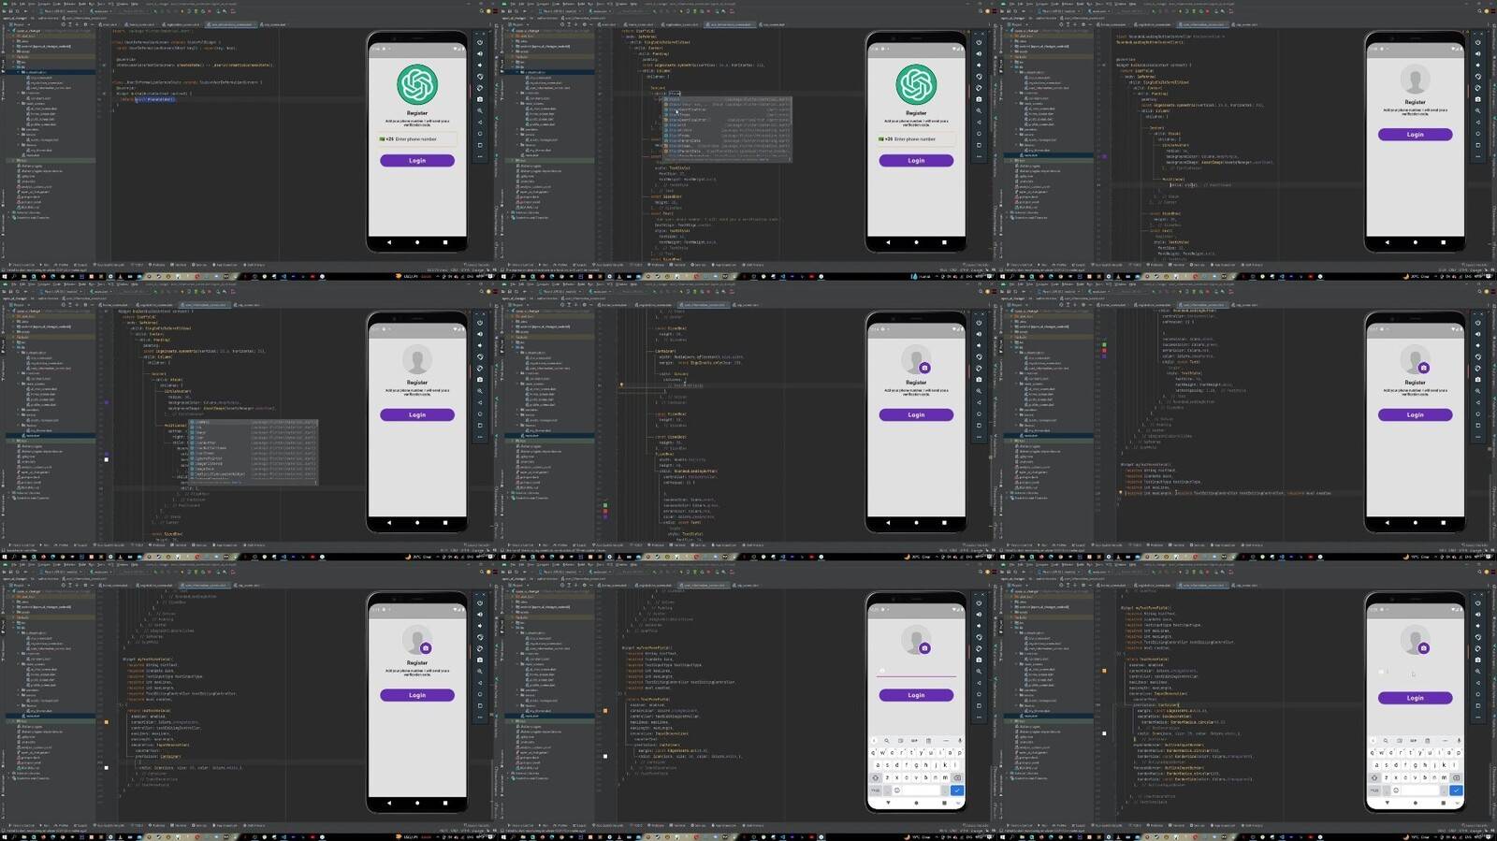This screenshot has width=1497, height=841.
Task: Click emulator rotate right icon, top-left frame
Action: 480,88
